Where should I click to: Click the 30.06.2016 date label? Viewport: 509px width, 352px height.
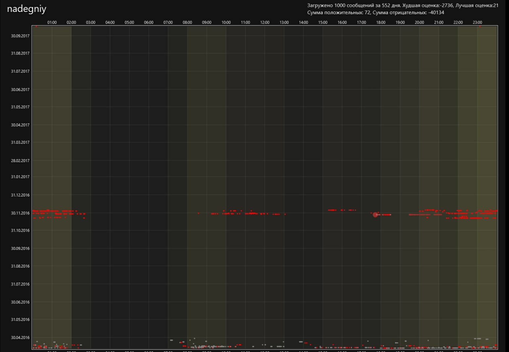click(20, 302)
